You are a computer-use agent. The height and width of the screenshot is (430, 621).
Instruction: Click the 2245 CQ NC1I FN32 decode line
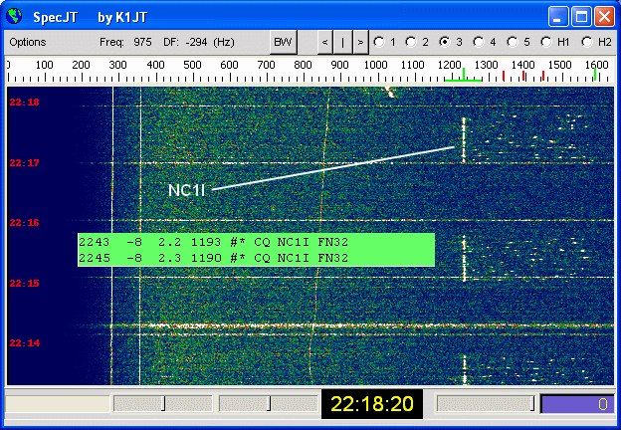point(213,258)
